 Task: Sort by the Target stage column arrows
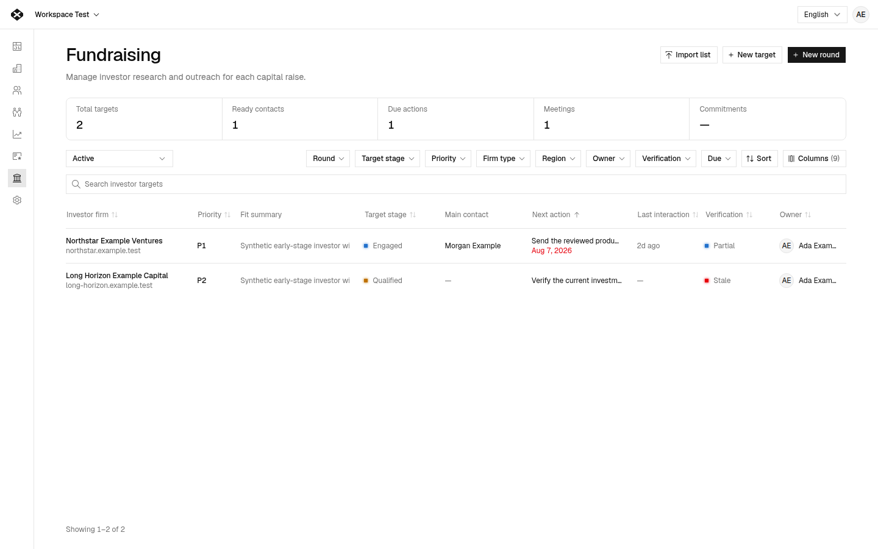click(413, 215)
